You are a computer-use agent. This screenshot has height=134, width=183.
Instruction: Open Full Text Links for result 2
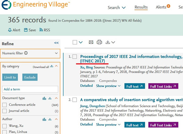pos(163,125)
